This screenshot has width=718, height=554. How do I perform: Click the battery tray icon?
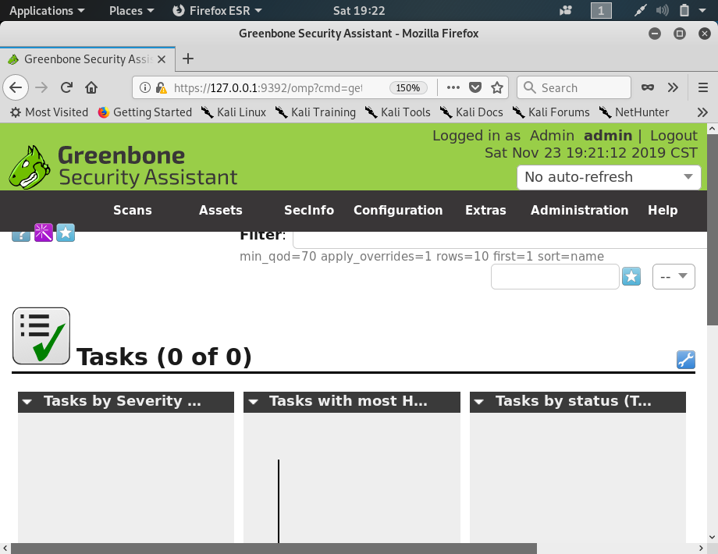[x=684, y=10]
